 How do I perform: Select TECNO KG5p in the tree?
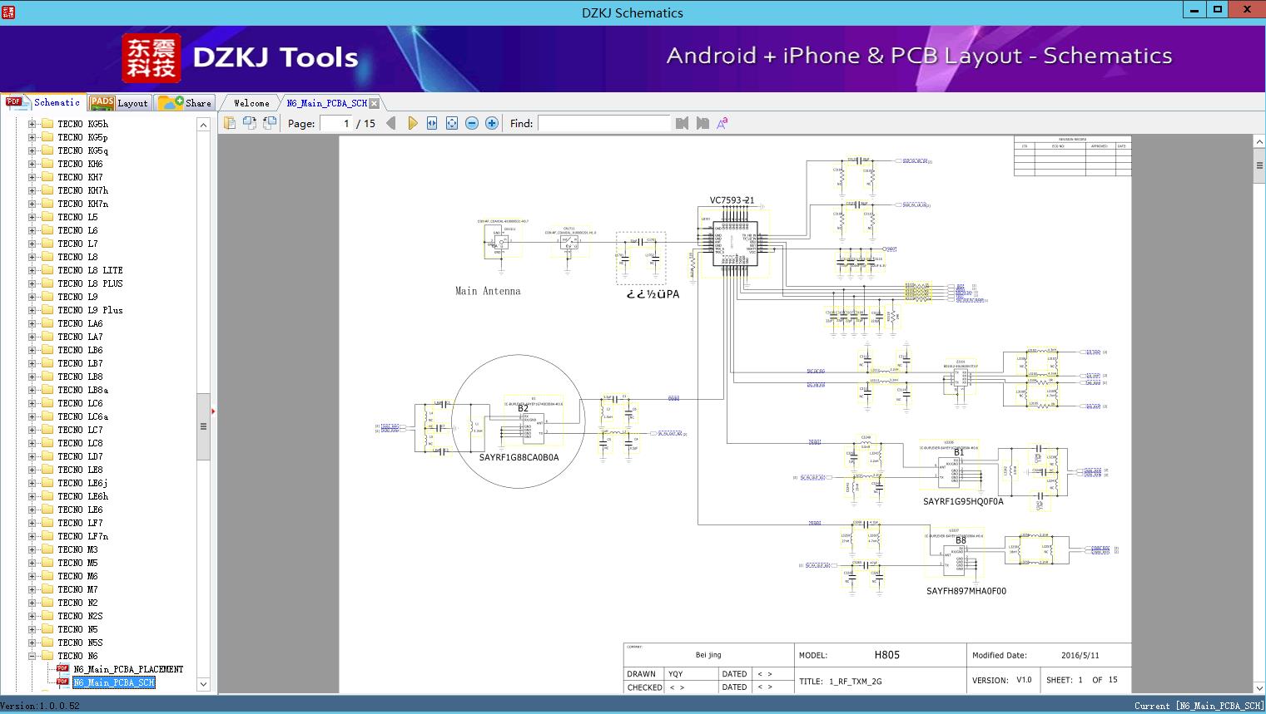point(82,137)
